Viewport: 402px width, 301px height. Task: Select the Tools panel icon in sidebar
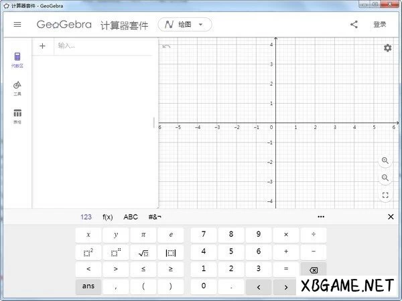tap(17, 88)
